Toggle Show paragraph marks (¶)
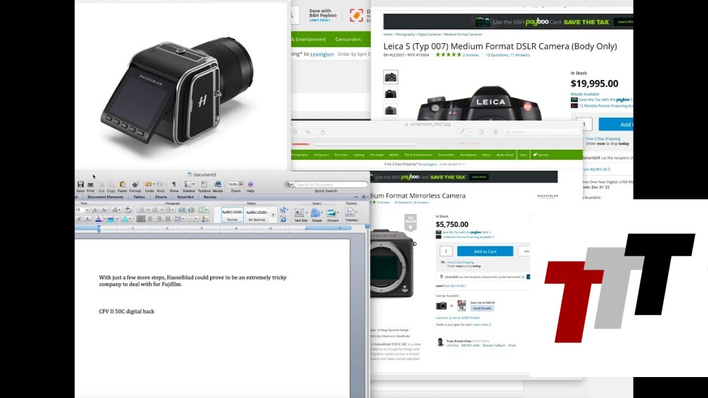The height and width of the screenshot is (398, 708). point(174,185)
